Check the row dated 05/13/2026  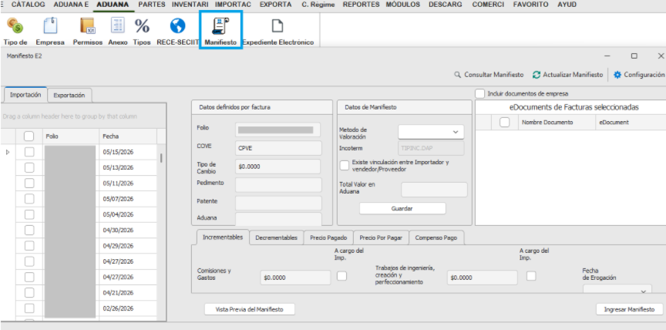click(29, 168)
